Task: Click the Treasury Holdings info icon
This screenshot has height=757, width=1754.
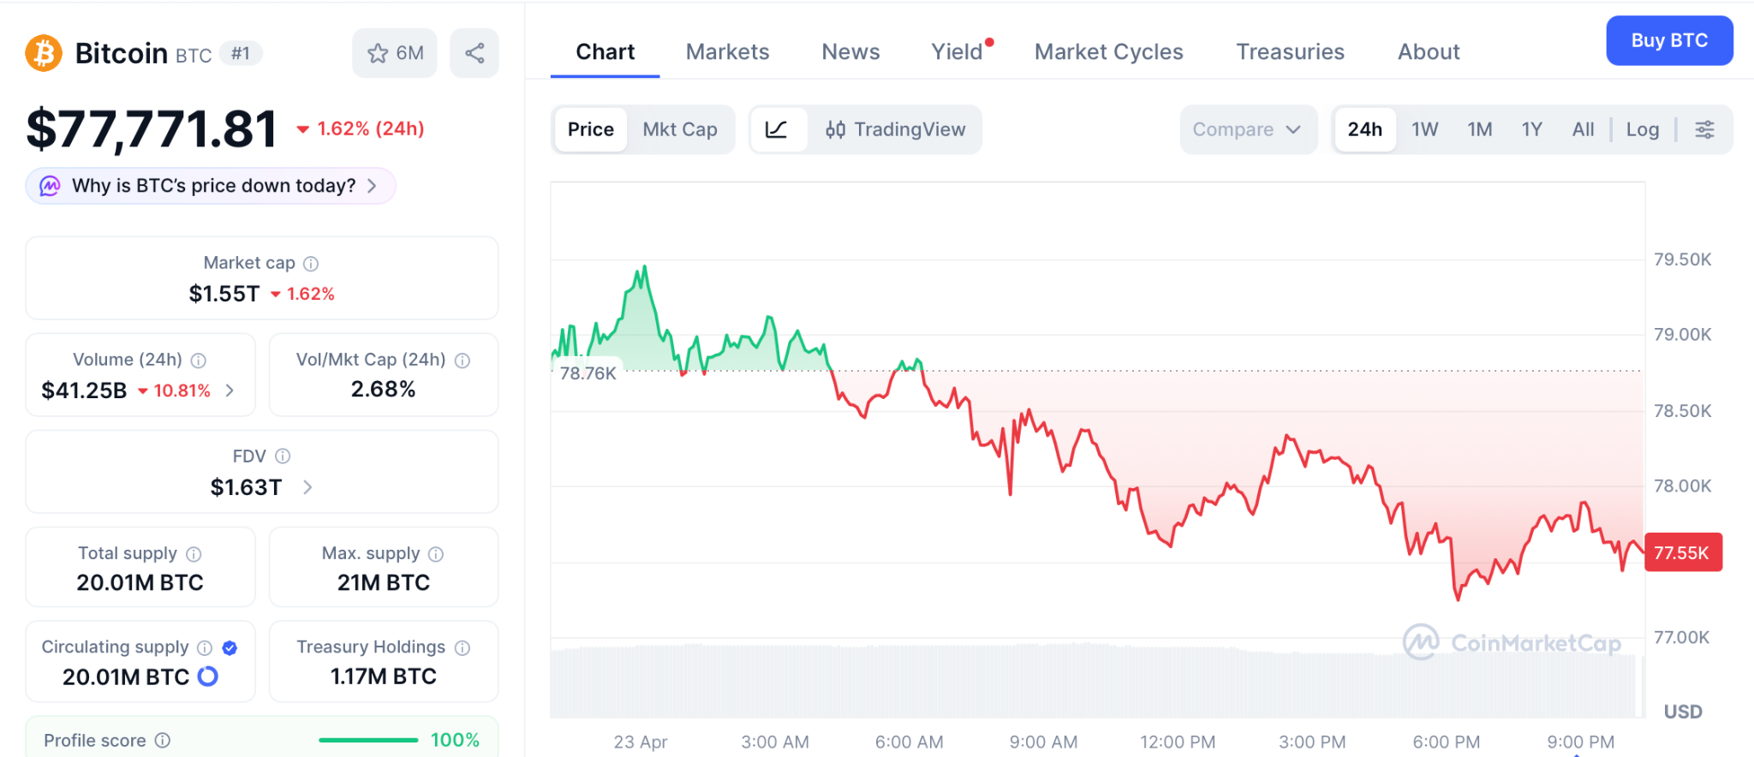Action: point(462,647)
